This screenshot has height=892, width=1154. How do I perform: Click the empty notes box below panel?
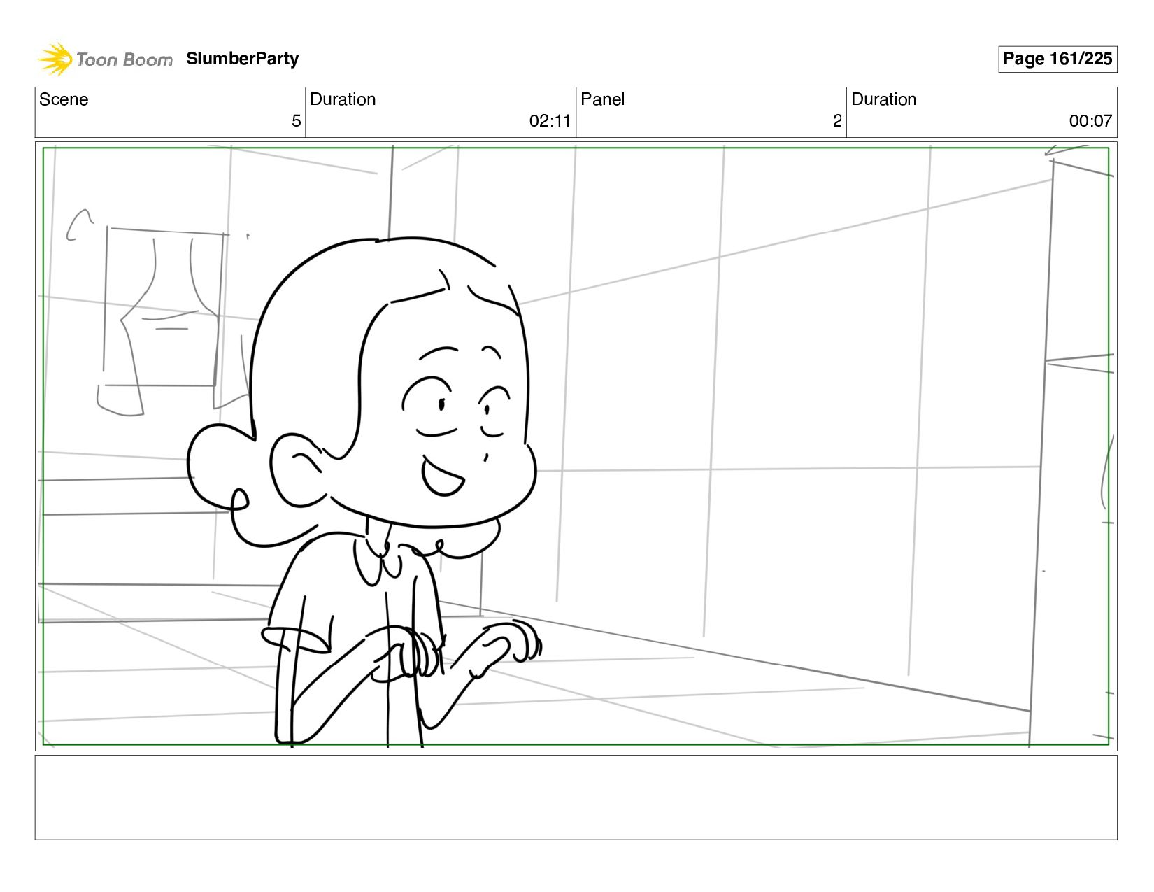click(576, 797)
